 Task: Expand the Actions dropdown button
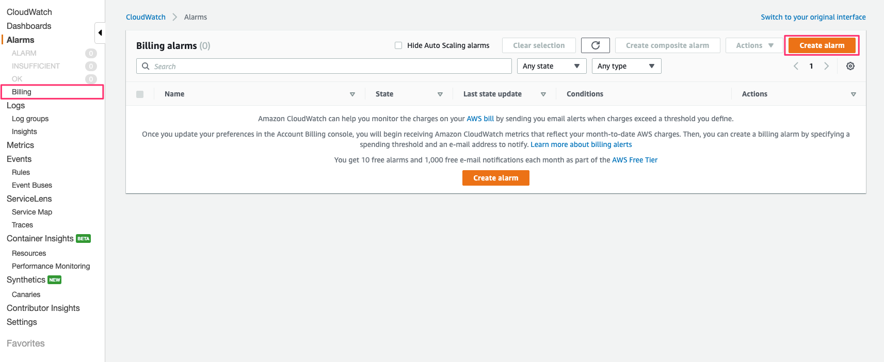coord(754,45)
